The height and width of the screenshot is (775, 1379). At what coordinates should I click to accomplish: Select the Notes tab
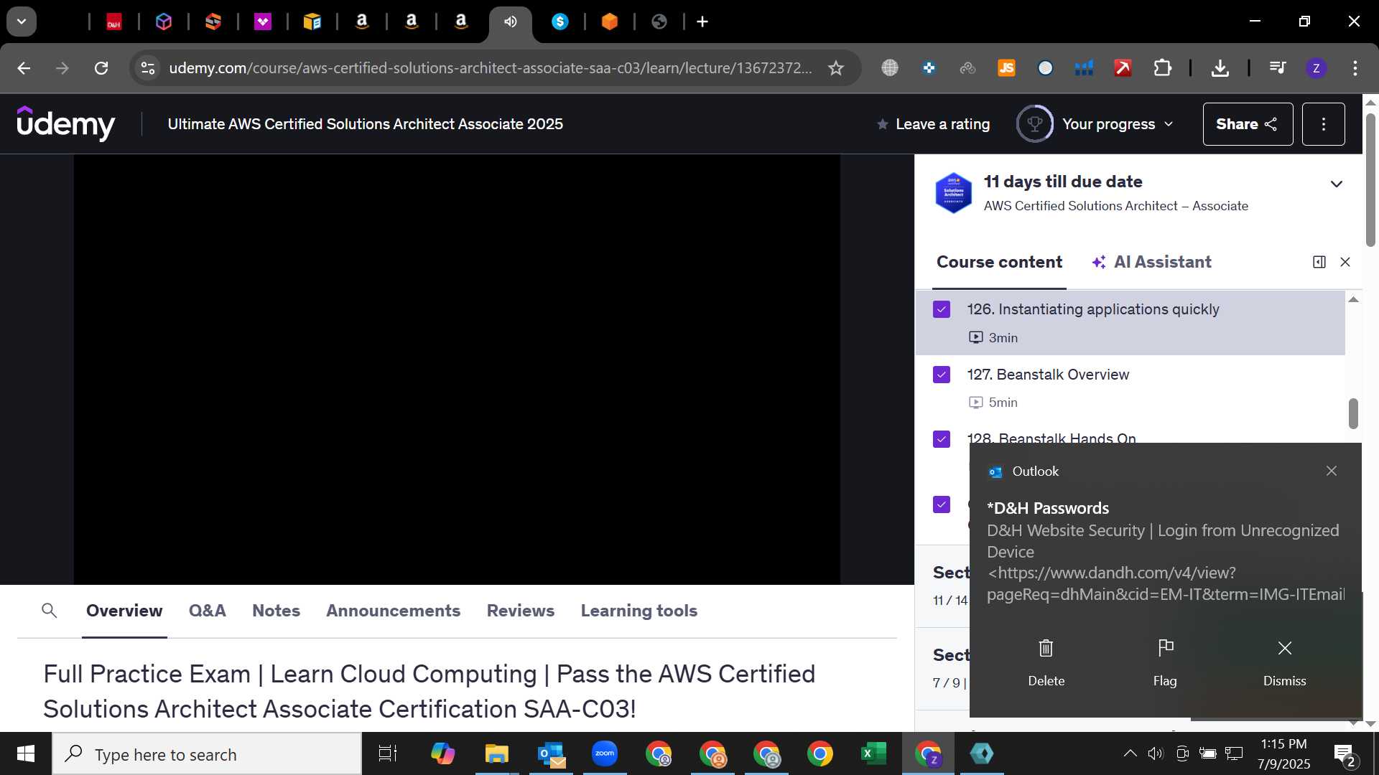(276, 611)
